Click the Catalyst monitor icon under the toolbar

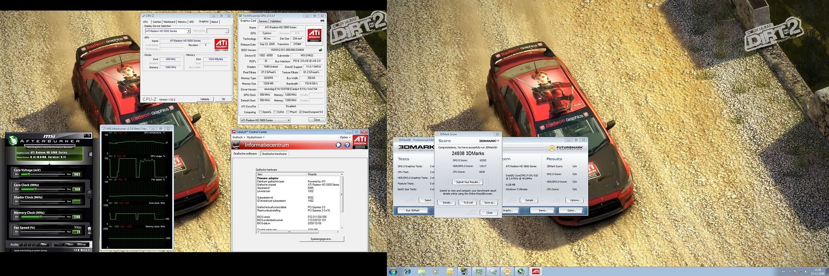(236, 145)
